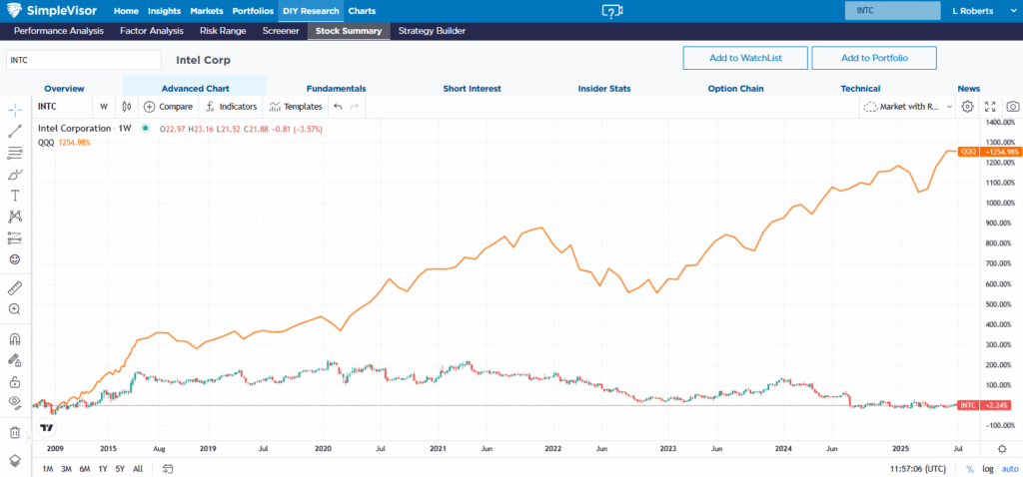The width and height of the screenshot is (1023, 477).
Task: Open the prediction and measurement tools
Action: tap(15, 238)
